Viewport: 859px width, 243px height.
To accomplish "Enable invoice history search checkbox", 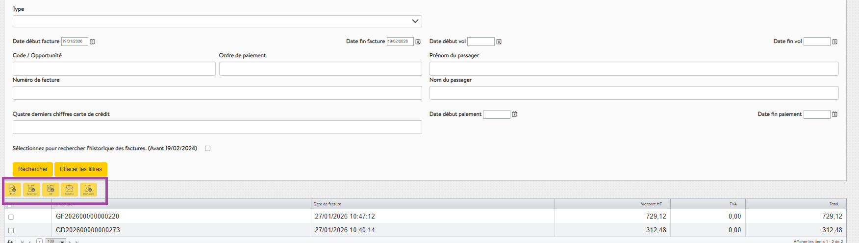I will coord(207,149).
